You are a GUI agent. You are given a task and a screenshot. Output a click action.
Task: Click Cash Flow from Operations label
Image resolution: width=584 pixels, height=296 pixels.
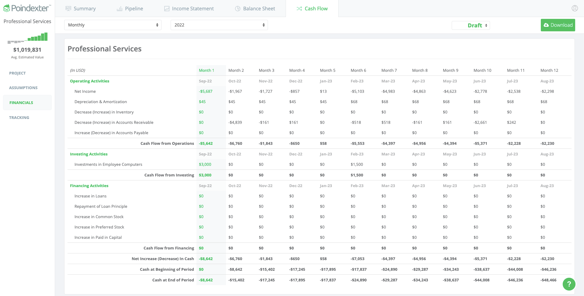pos(167,143)
